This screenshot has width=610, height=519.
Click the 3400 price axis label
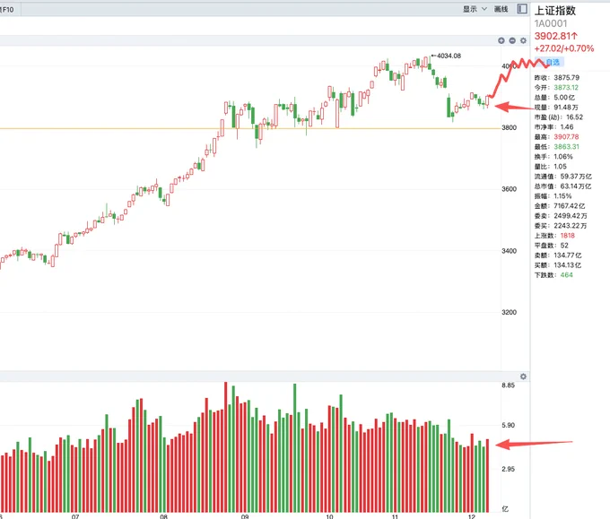pos(510,251)
